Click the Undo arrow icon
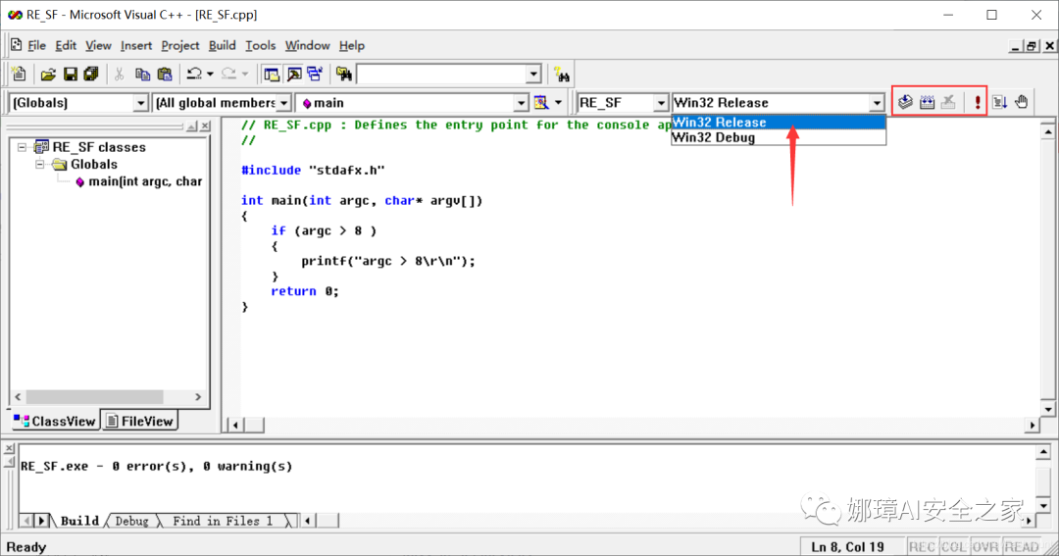The image size is (1059, 556). pyautogui.click(x=194, y=74)
